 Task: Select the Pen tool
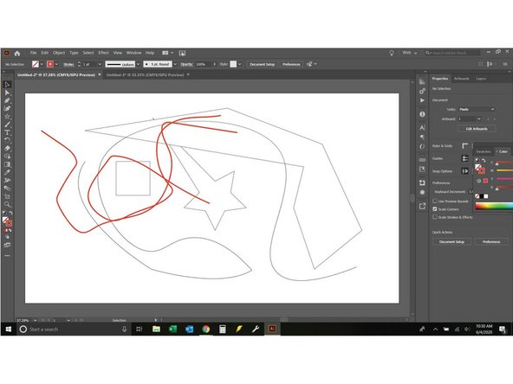point(7,100)
